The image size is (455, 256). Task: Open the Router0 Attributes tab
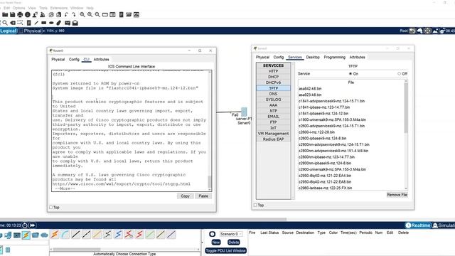pos(101,59)
